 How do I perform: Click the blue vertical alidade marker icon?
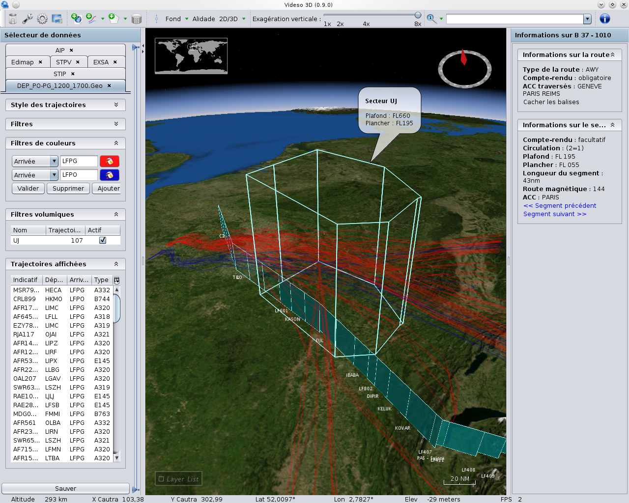pos(156,19)
